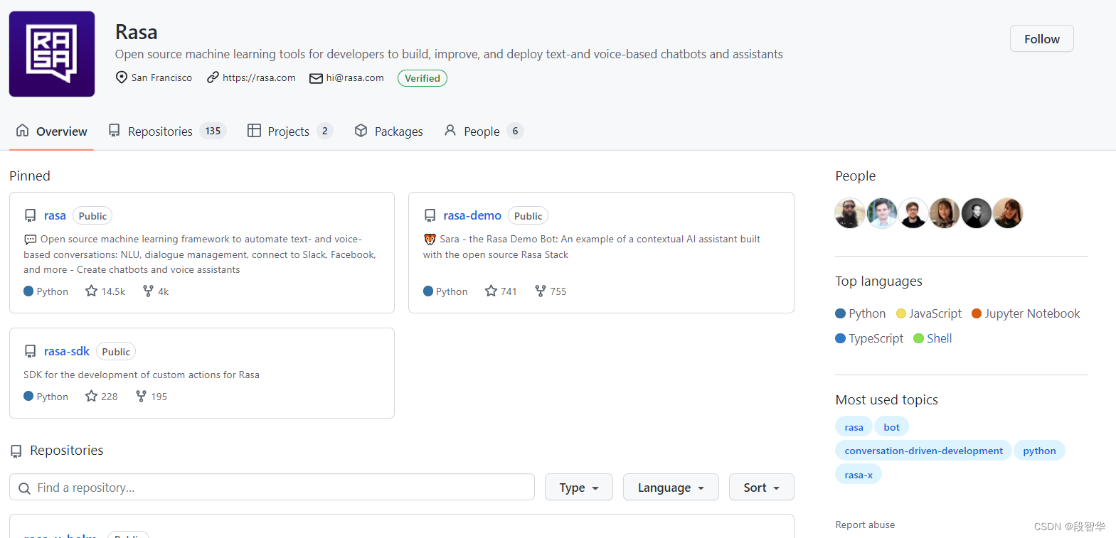Open the Packages tab
Viewport: 1116px width, 538px height.
click(x=388, y=131)
